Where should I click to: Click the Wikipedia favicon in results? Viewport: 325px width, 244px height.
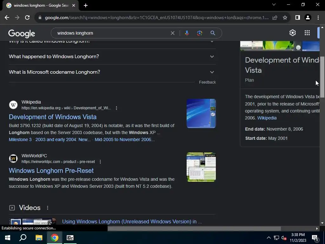pos(13,105)
